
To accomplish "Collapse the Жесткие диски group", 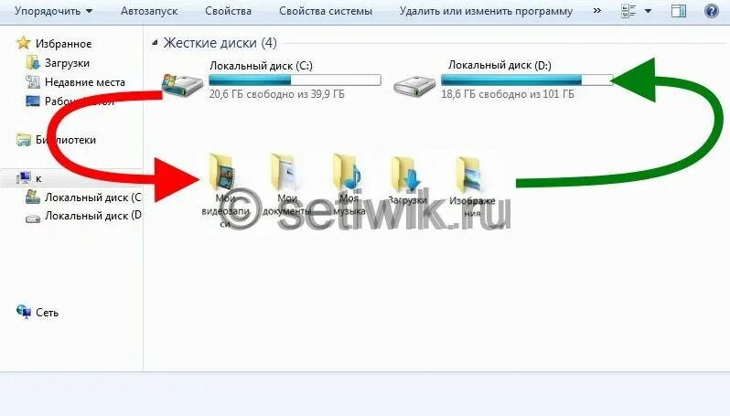I will 155,43.
